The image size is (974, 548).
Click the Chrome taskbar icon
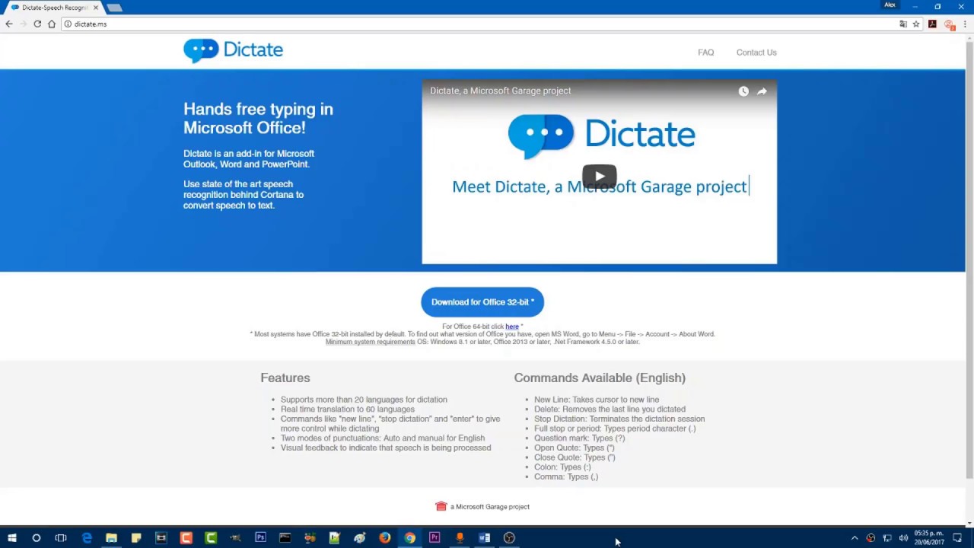point(409,538)
